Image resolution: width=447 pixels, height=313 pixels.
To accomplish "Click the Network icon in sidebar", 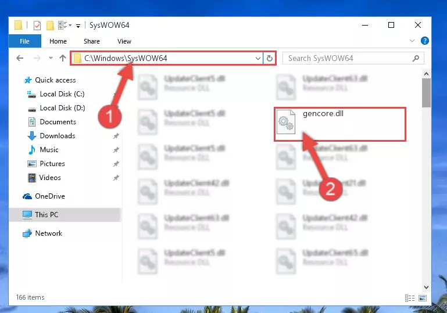I will tap(27, 233).
